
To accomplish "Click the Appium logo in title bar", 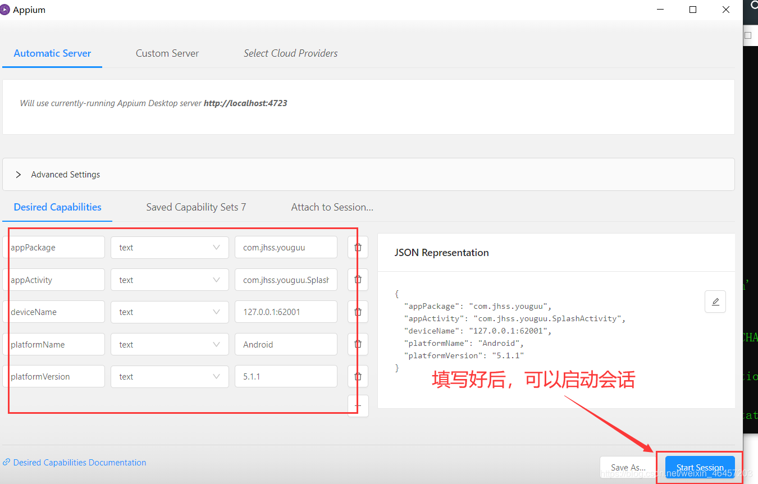I will pyautogui.click(x=5, y=10).
